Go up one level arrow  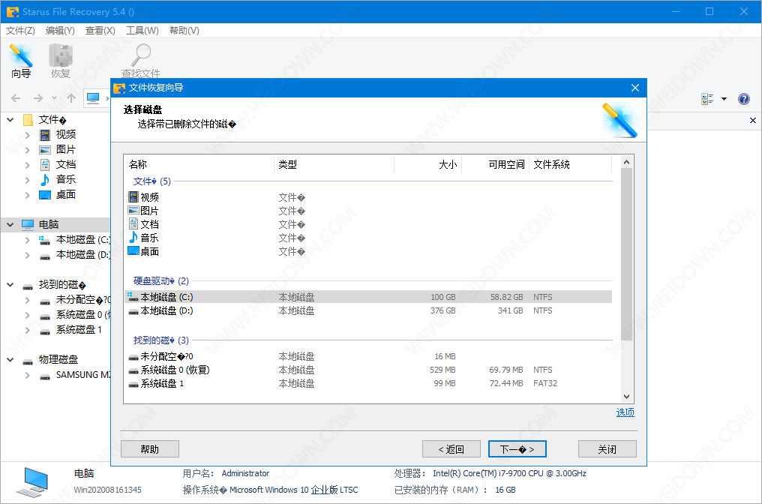(x=71, y=98)
